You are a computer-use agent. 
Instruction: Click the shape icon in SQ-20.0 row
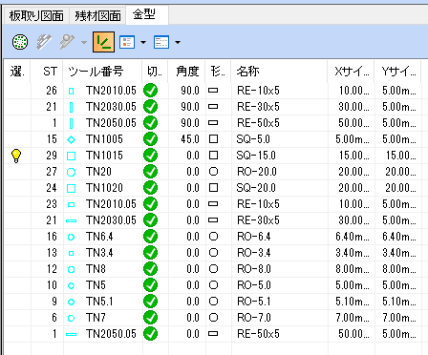213,188
